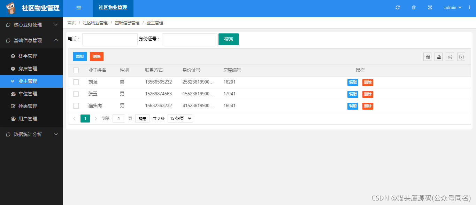The width and height of the screenshot is (476, 205).
Task: Export table data with the export icon
Action: (439, 57)
